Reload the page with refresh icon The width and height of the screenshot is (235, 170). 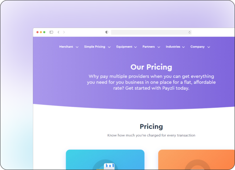(190, 32)
